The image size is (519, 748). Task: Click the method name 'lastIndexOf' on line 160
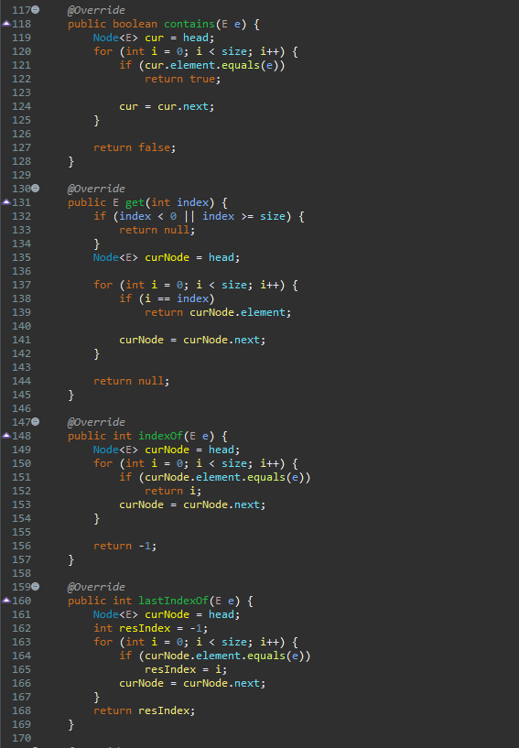click(174, 601)
